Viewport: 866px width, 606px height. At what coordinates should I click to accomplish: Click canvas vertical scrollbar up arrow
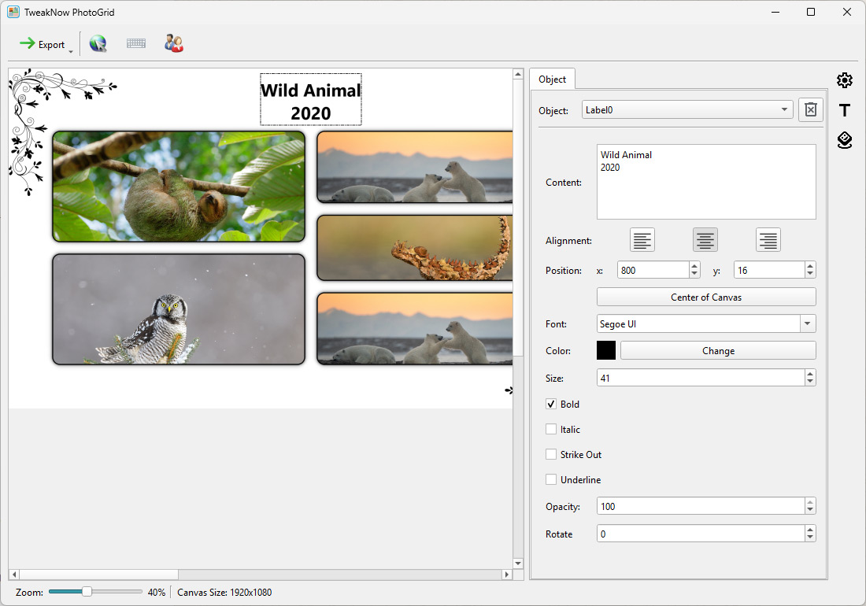coord(518,74)
